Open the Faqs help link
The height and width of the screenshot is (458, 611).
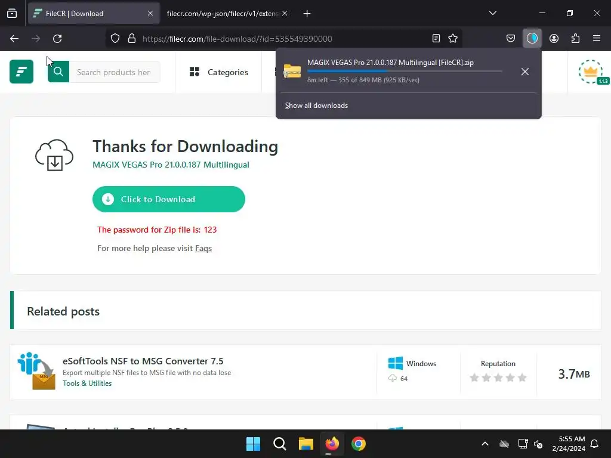click(x=203, y=248)
